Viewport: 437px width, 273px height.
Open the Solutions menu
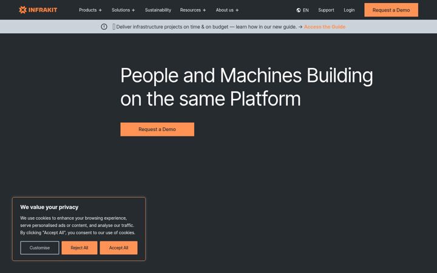coord(121,10)
